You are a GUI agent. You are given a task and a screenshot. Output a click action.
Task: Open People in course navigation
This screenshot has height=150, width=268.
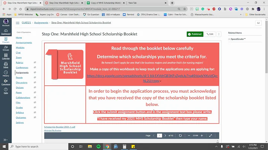(x=19, y=78)
